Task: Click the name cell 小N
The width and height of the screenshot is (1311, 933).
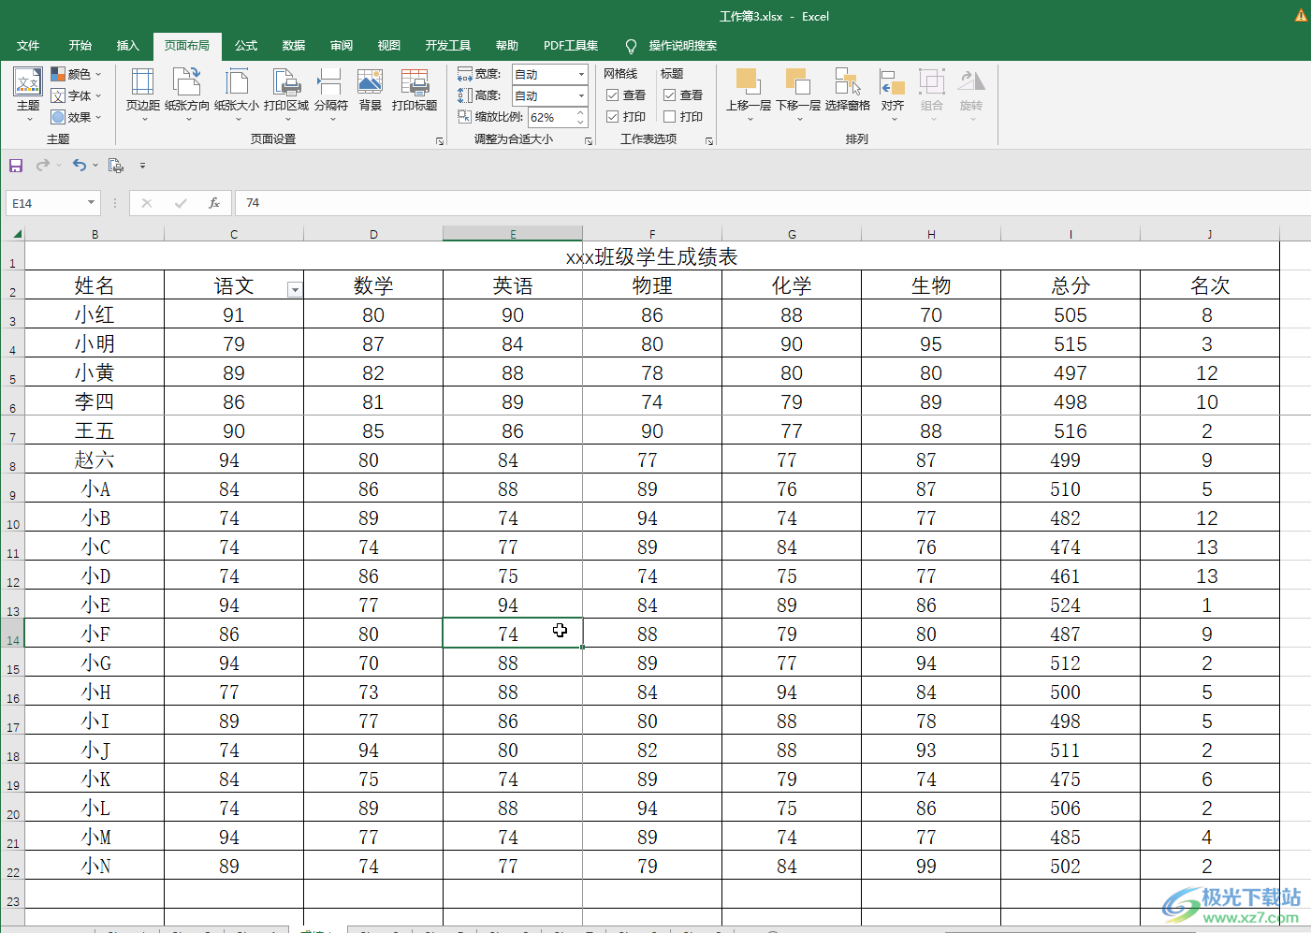Action: pos(95,866)
